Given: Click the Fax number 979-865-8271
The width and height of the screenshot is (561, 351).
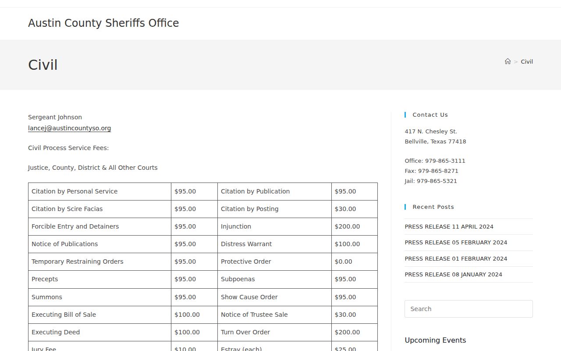Looking at the screenshot, I should tap(438, 171).
